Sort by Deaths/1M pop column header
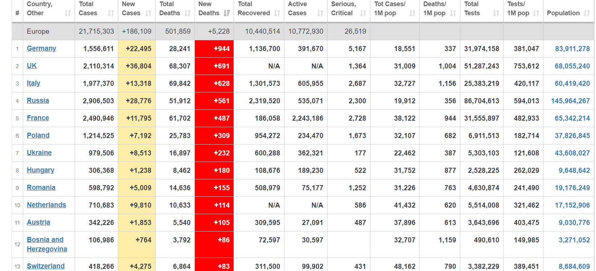This screenshot has width=596, height=271. point(435,9)
